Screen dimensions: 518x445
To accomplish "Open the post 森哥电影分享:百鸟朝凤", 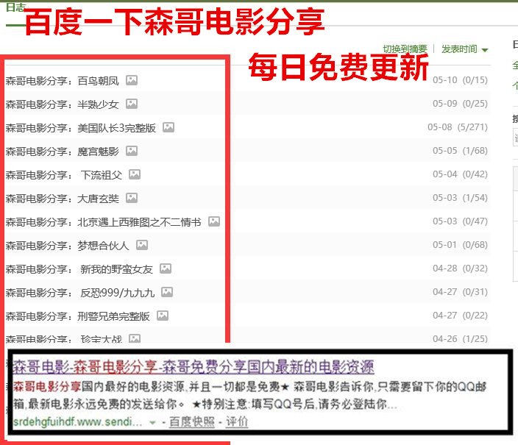I will coord(62,81).
